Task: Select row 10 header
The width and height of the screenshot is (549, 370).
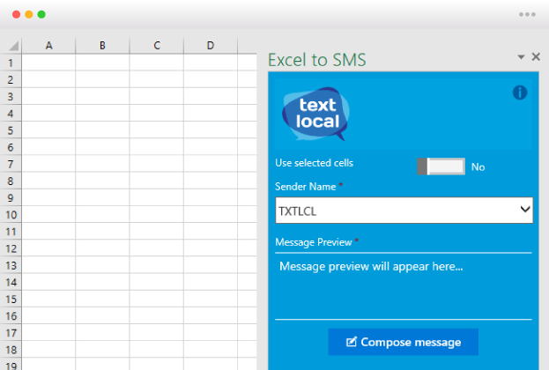Action: (x=11, y=215)
